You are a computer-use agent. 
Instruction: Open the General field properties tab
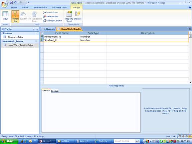[x=46, y=91]
